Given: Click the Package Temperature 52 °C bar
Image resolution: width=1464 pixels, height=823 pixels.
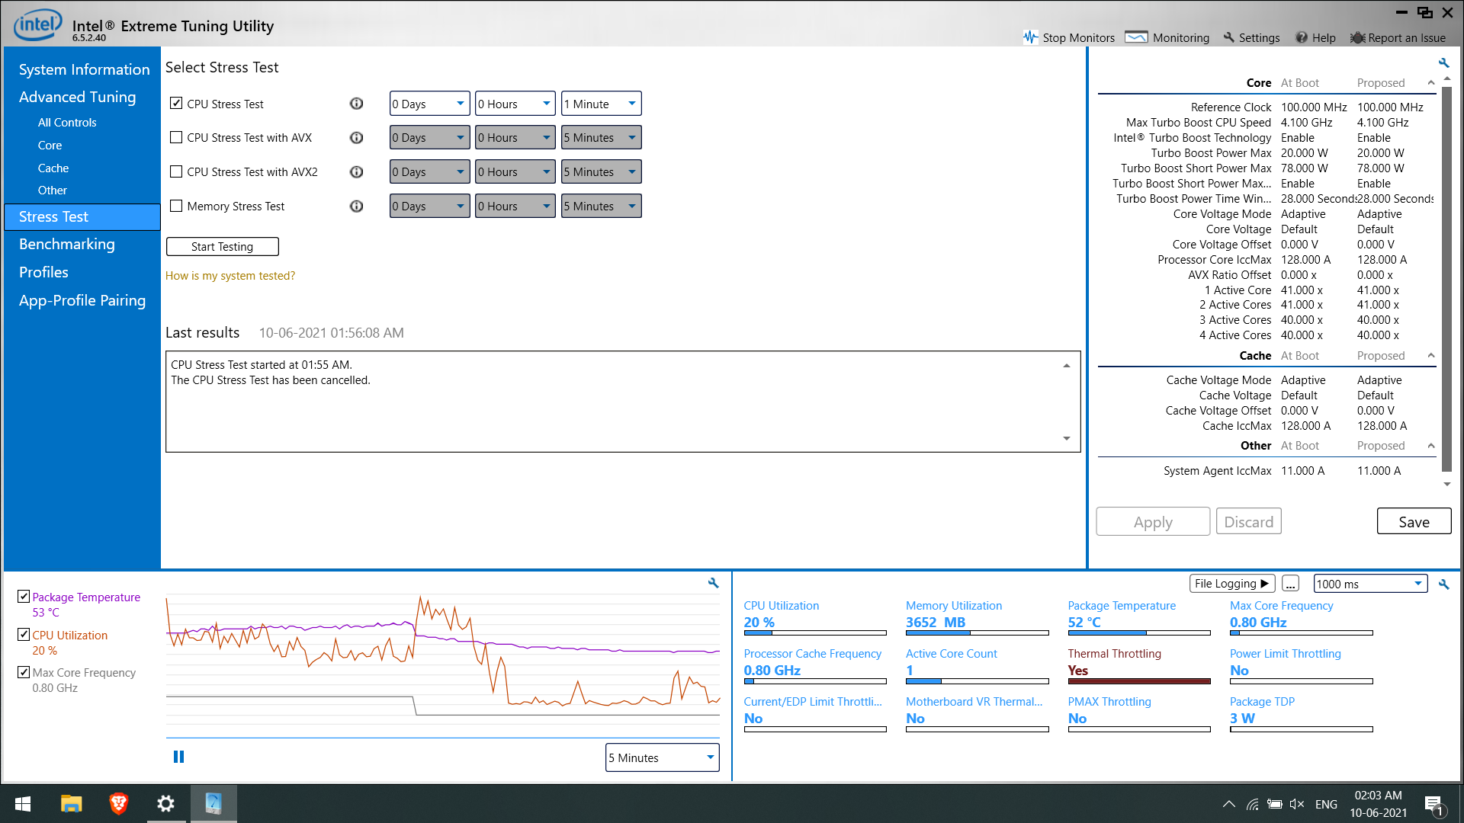Looking at the screenshot, I should coord(1139,632).
